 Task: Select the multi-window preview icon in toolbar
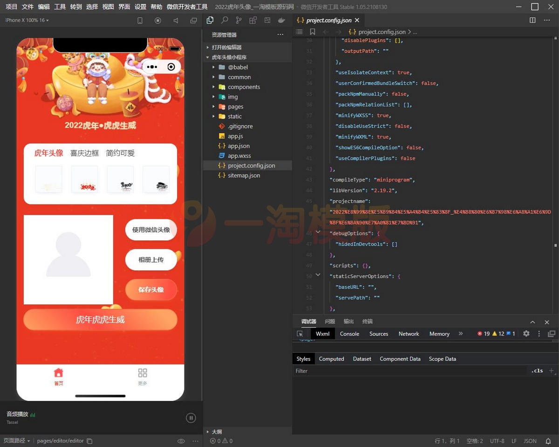[x=193, y=20]
